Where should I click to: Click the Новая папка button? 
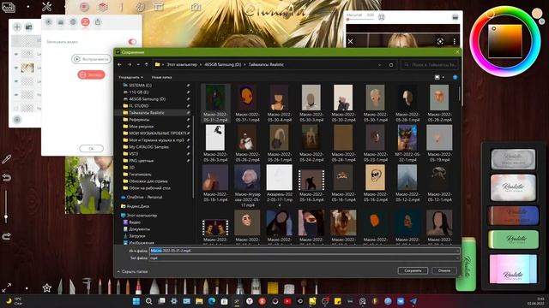pyautogui.click(x=161, y=77)
